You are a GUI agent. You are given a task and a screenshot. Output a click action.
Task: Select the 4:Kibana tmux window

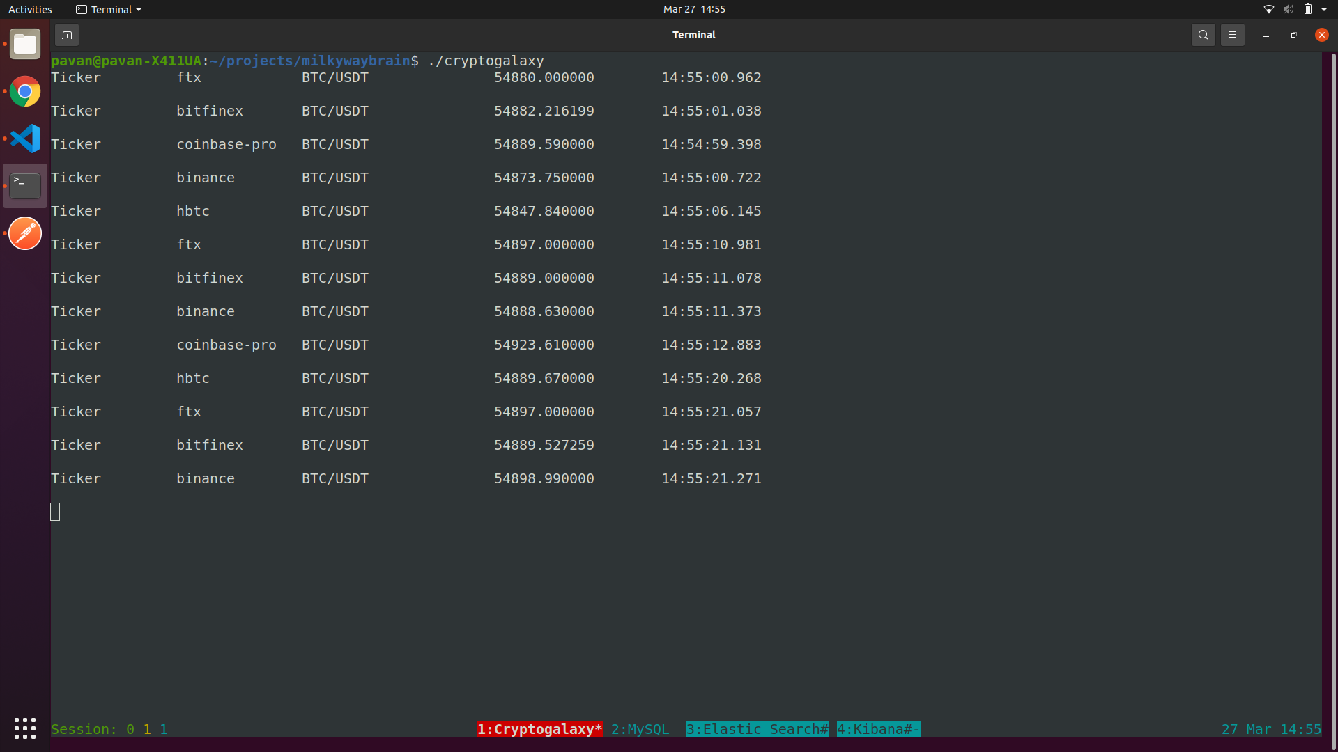(x=878, y=729)
